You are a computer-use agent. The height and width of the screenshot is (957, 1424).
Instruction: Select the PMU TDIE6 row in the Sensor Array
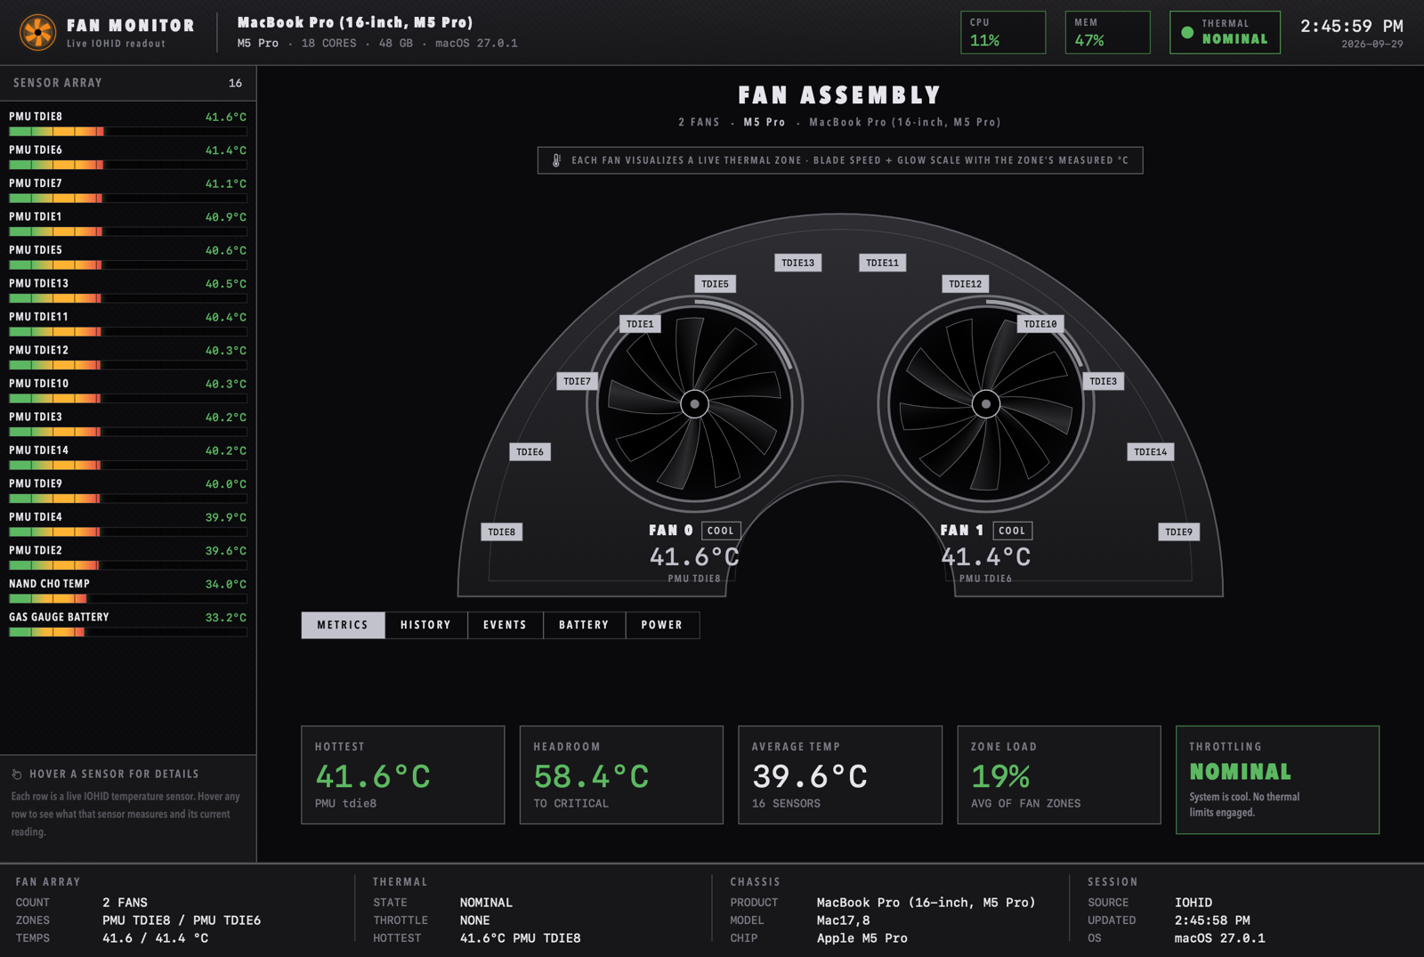(127, 156)
